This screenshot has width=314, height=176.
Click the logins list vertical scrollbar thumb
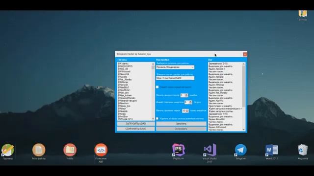click(153, 67)
